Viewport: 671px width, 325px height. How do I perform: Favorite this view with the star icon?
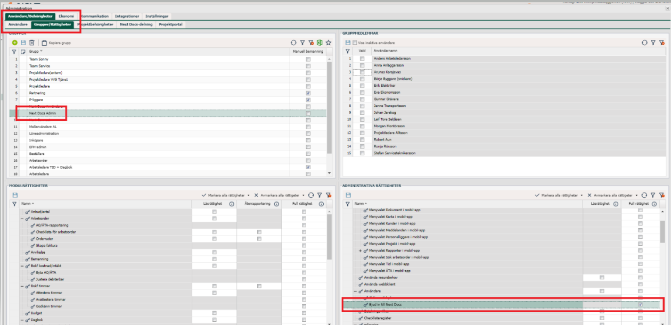(x=329, y=43)
